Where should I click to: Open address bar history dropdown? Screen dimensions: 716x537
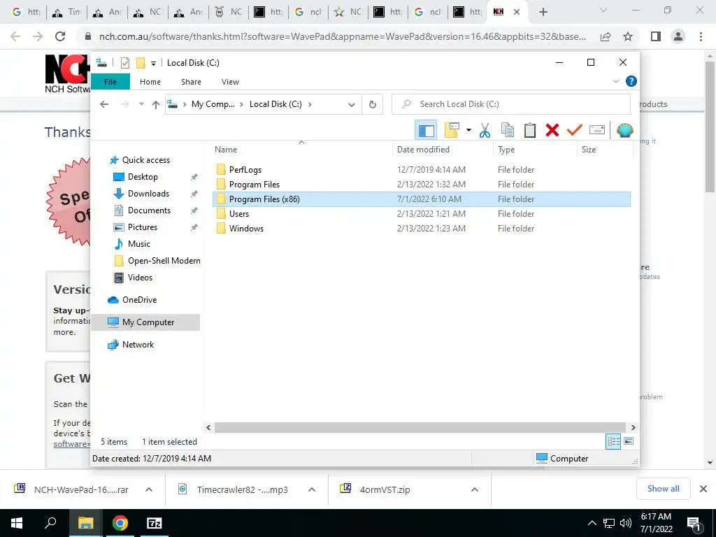click(351, 105)
